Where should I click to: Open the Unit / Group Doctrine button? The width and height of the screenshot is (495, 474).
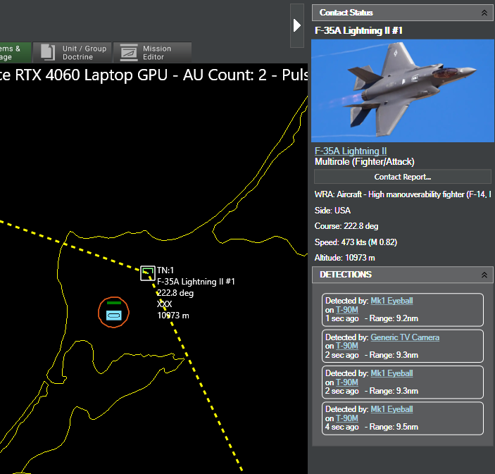click(73, 52)
